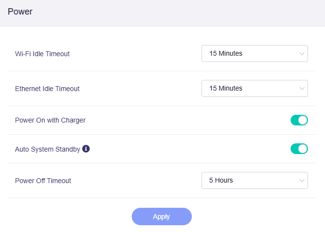The height and width of the screenshot is (232, 325).
Task: Click the Wi-Fi Idle Timeout chevron arrow
Action: [x=302, y=54]
